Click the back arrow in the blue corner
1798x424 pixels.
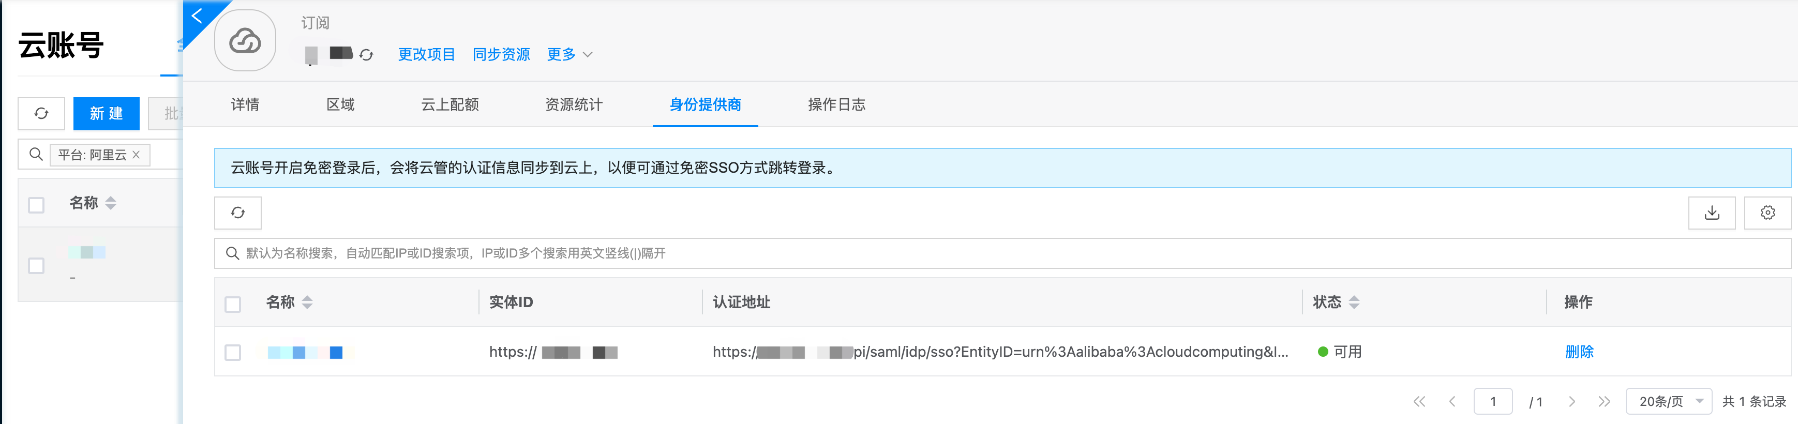point(198,16)
